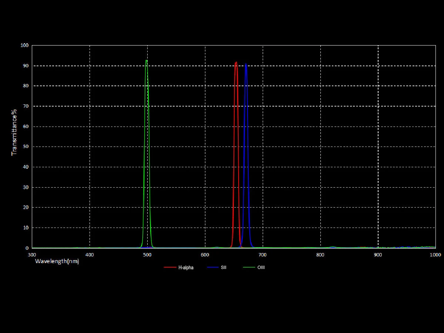Click the baseline curve near 800 nm
444x333 pixels.
coord(320,247)
